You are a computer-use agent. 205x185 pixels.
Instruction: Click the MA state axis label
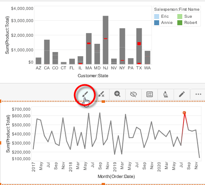click(88, 68)
